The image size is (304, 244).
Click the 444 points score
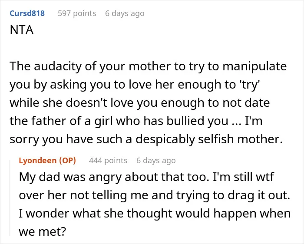pos(108,161)
